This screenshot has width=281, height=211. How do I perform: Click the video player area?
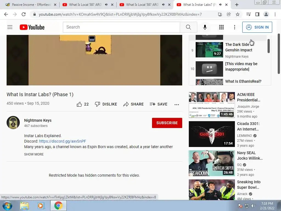click(94, 60)
